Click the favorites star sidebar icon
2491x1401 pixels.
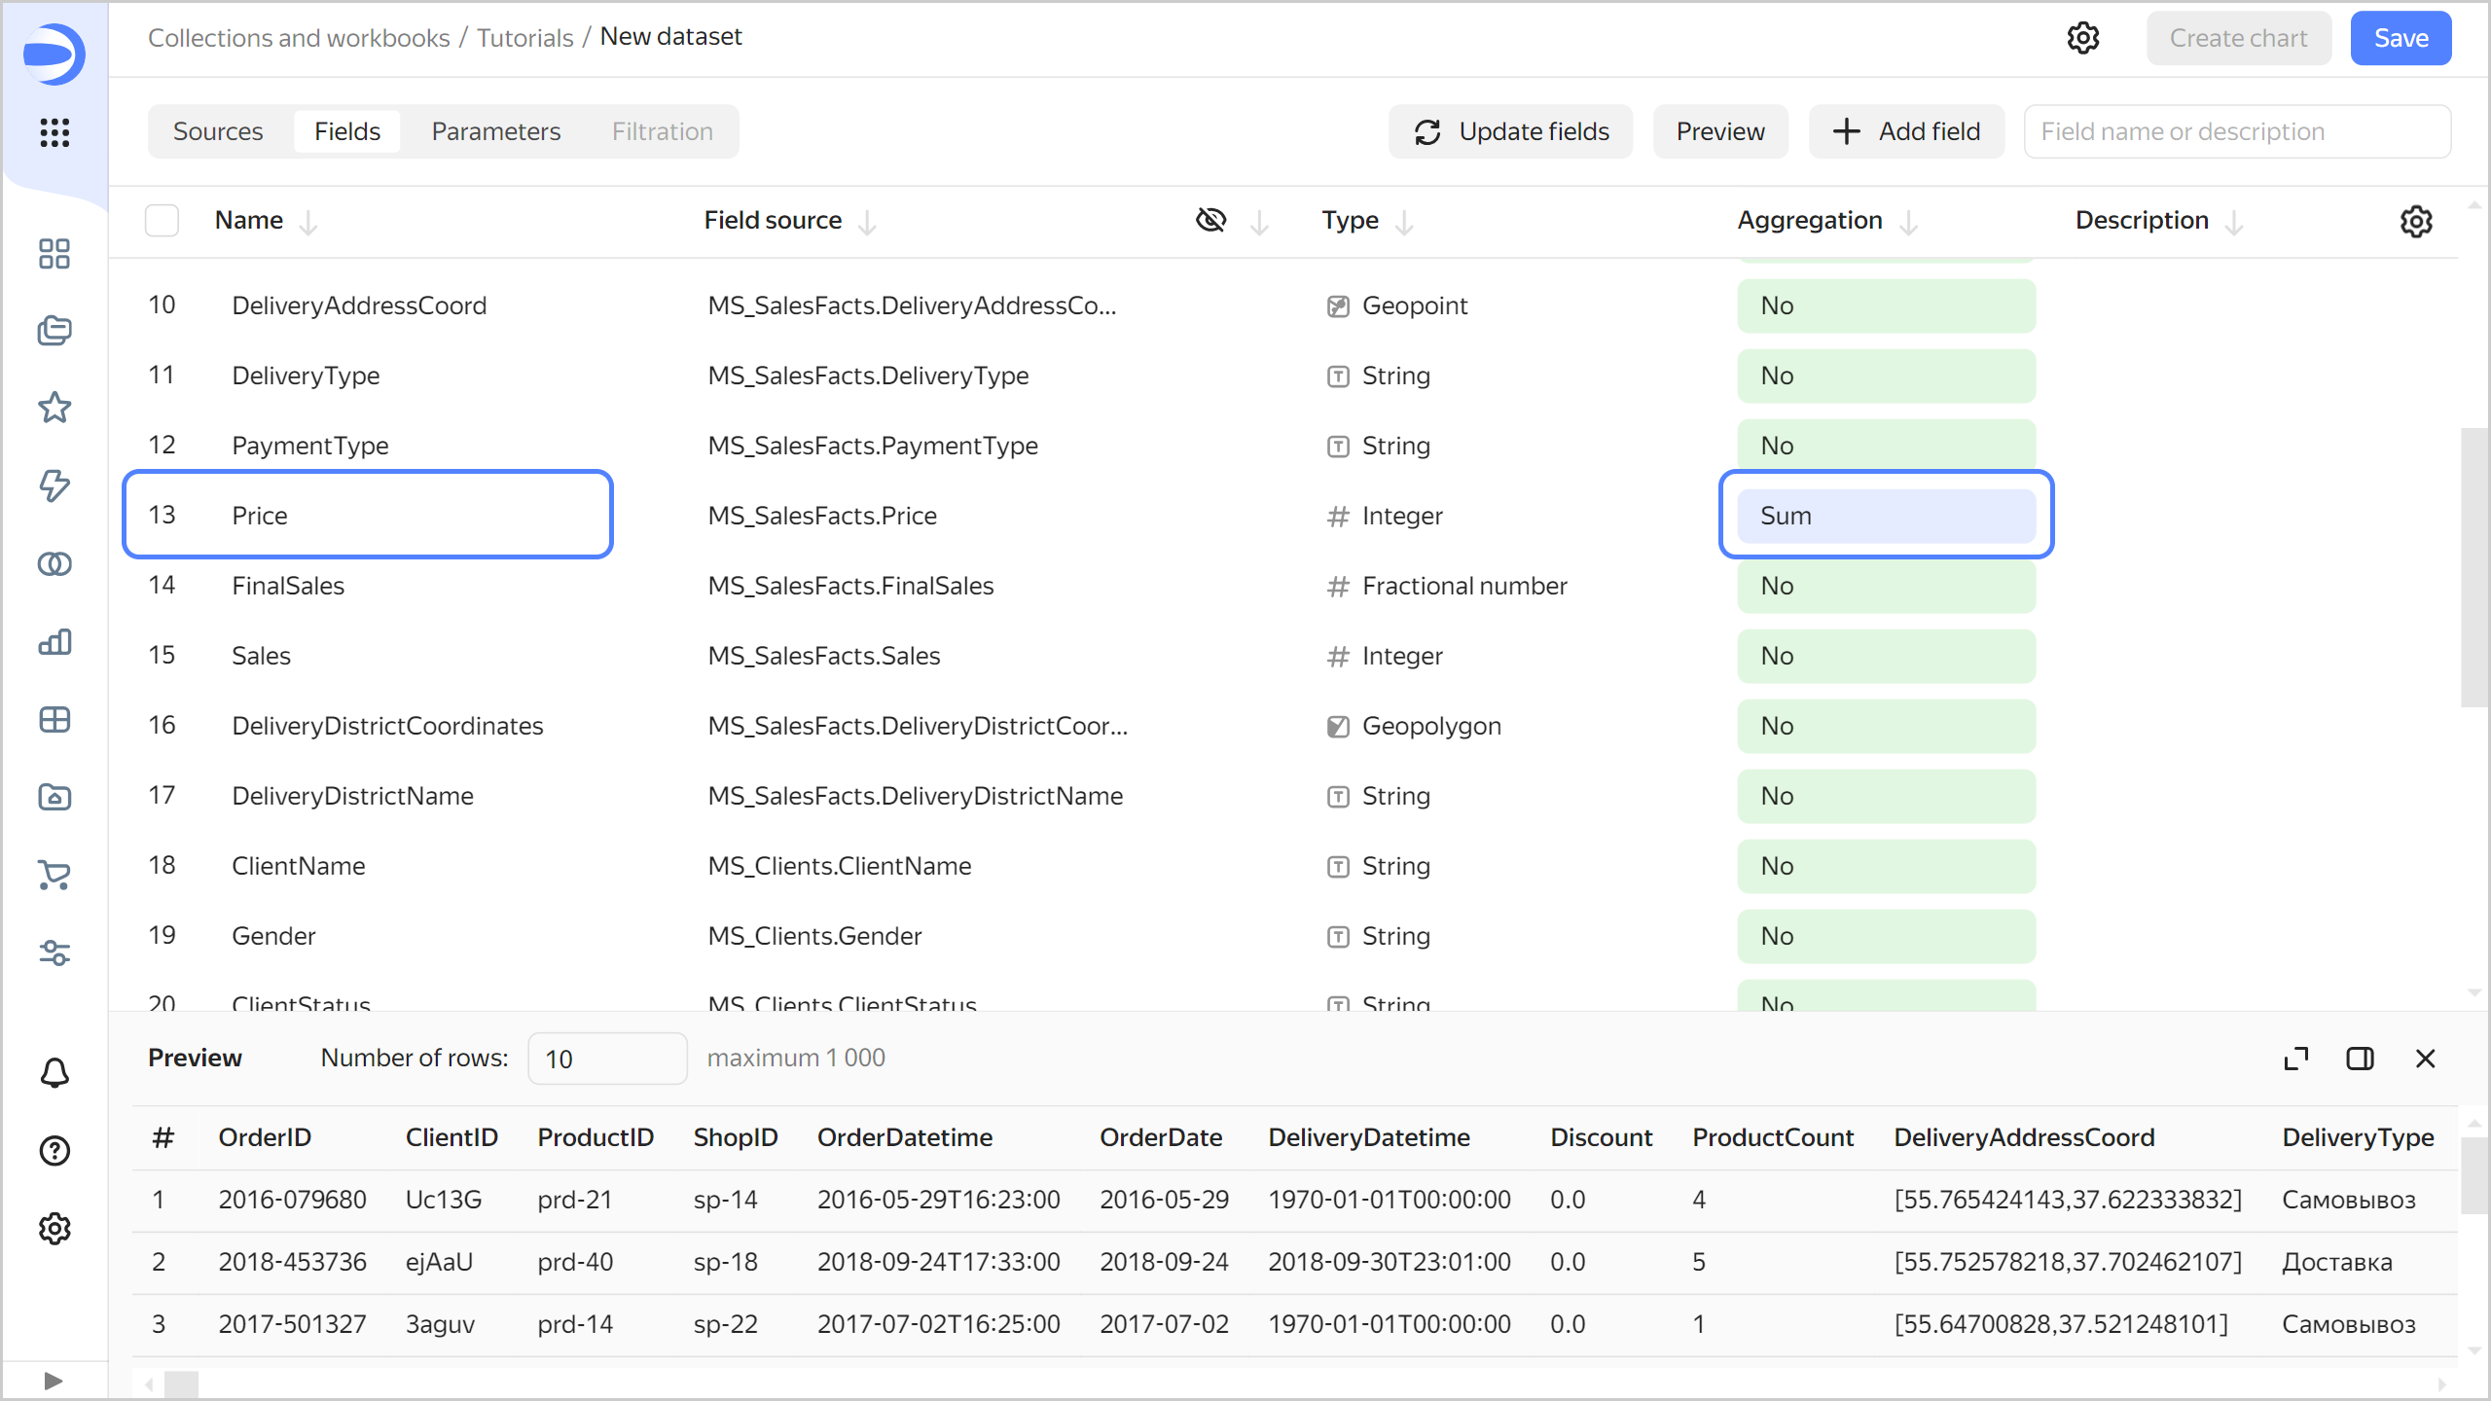click(x=54, y=408)
